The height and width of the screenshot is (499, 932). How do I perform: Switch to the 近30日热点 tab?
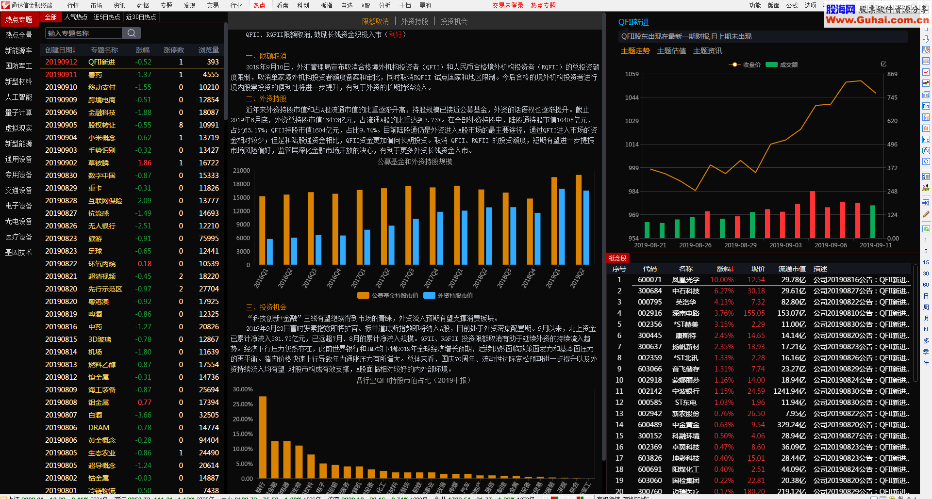(x=141, y=17)
